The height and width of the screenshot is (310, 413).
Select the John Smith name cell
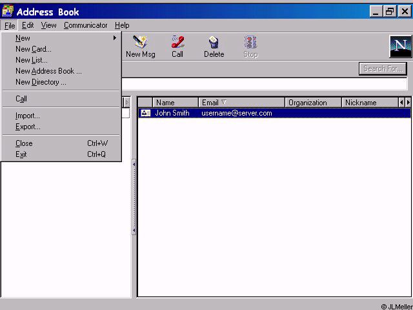(172, 113)
